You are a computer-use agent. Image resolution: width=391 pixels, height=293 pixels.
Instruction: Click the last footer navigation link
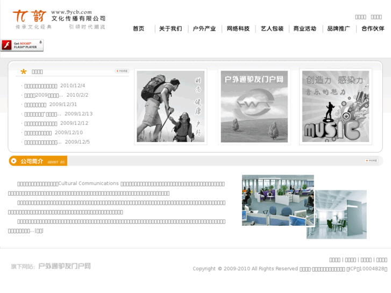coord(381,260)
